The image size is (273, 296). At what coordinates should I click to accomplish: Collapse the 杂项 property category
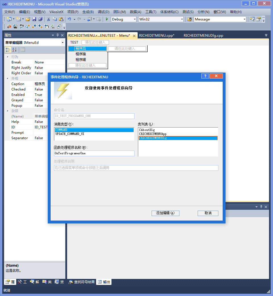pyautogui.click(x=8, y=111)
